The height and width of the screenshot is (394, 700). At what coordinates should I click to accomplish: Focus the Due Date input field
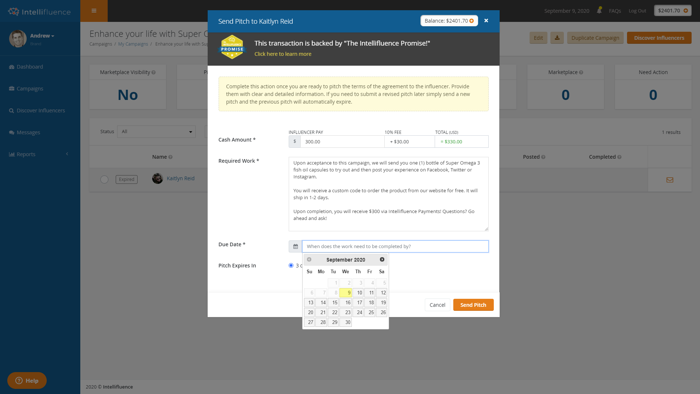point(395,247)
